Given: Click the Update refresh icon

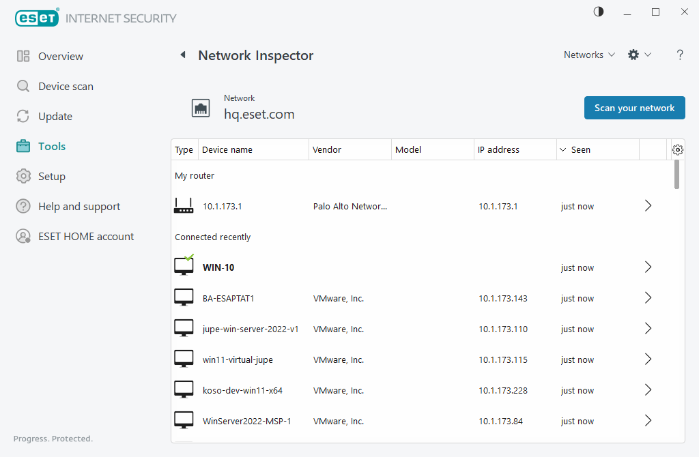Looking at the screenshot, I should coord(23,116).
